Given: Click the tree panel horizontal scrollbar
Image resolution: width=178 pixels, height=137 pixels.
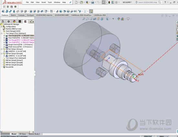Looking at the screenshot, I should (16, 132).
